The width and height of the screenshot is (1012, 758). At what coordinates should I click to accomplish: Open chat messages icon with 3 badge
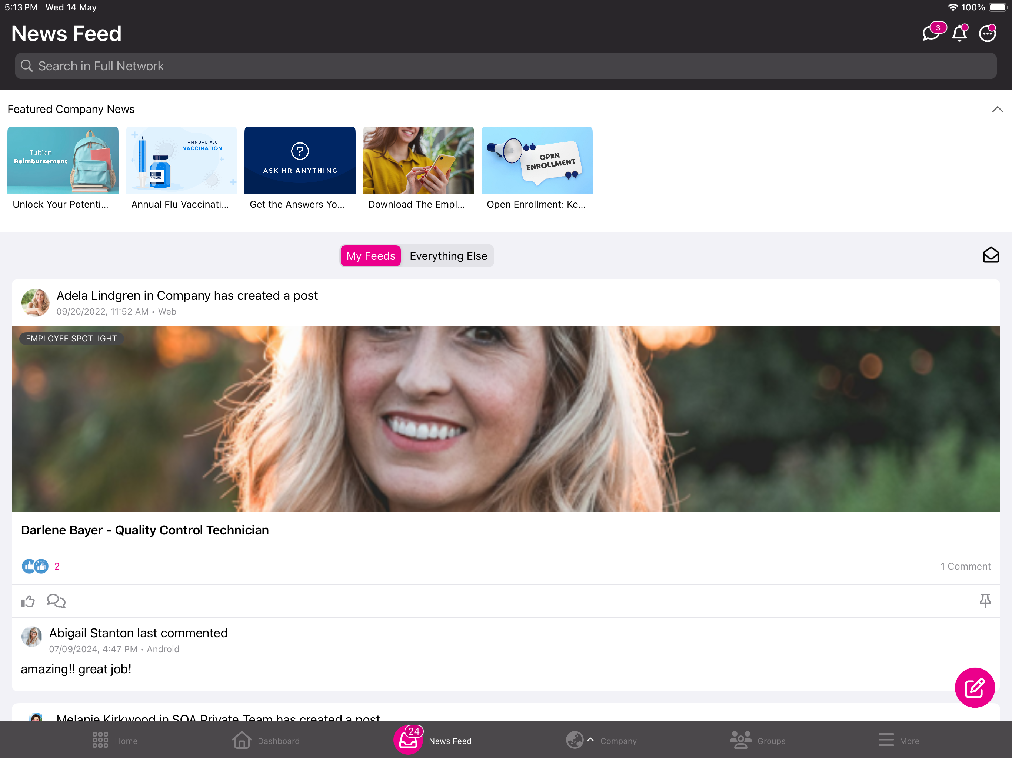tap(931, 33)
